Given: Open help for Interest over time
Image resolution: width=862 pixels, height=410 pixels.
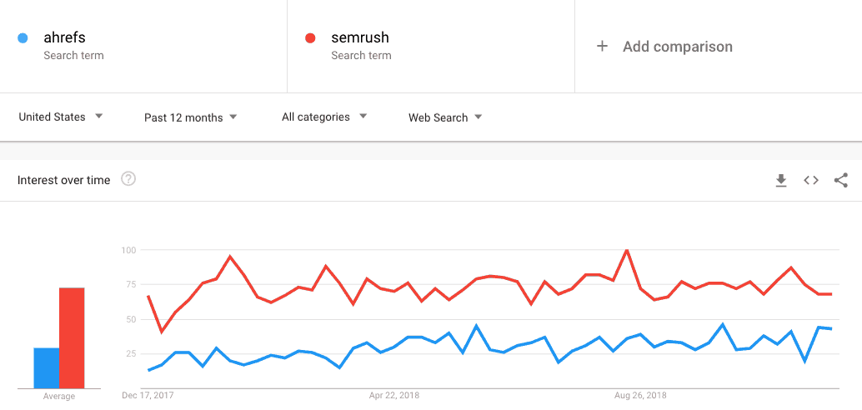Looking at the screenshot, I should tap(128, 178).
